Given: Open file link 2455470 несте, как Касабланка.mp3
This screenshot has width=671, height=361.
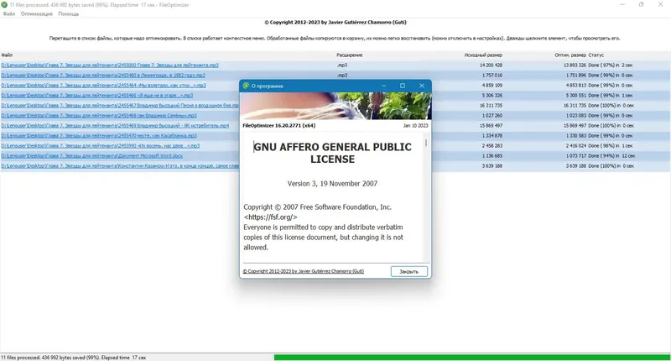Looking at the screenshot, I should pyautogui.click(x=99, y=135).
